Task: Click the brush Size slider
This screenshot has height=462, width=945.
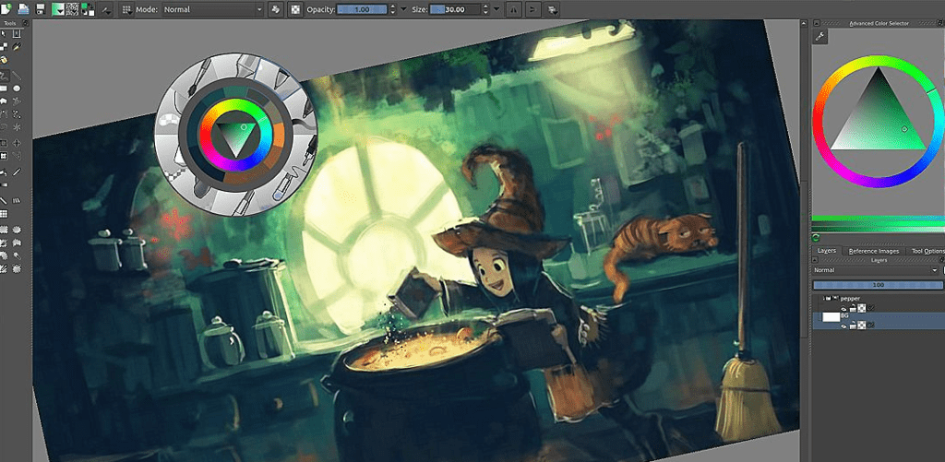Action: (455, 9)
